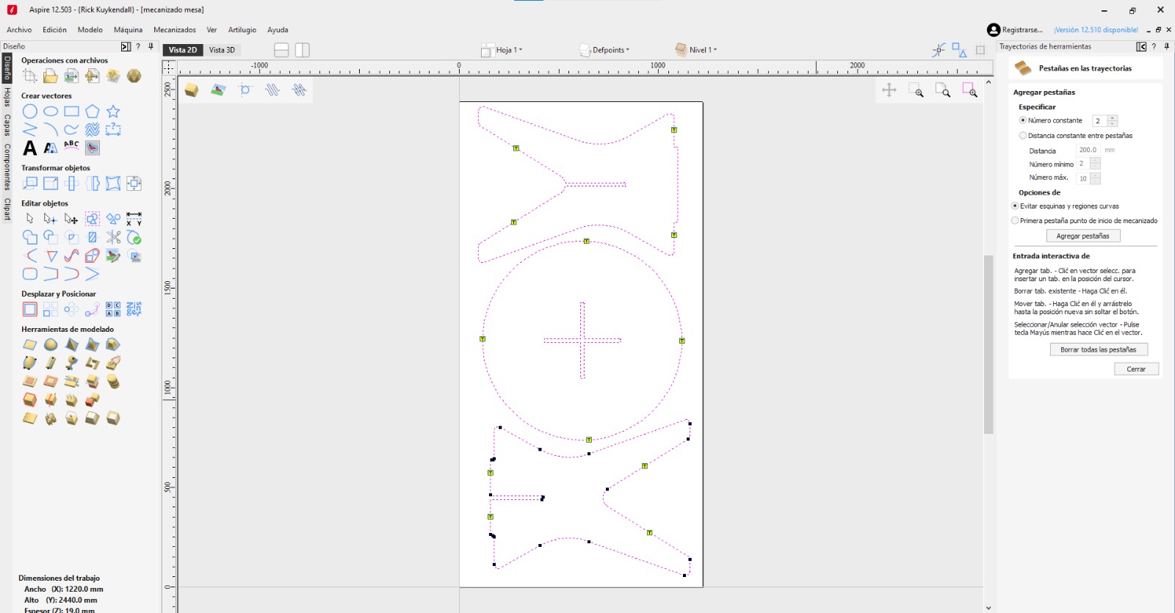Collapse the Trayectorias panel with arrow button
The width and height of the screenshot is (1175, 613).
click(x=1141, y=46)
